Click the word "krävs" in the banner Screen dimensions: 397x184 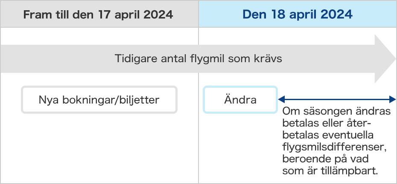coord(268,59)
